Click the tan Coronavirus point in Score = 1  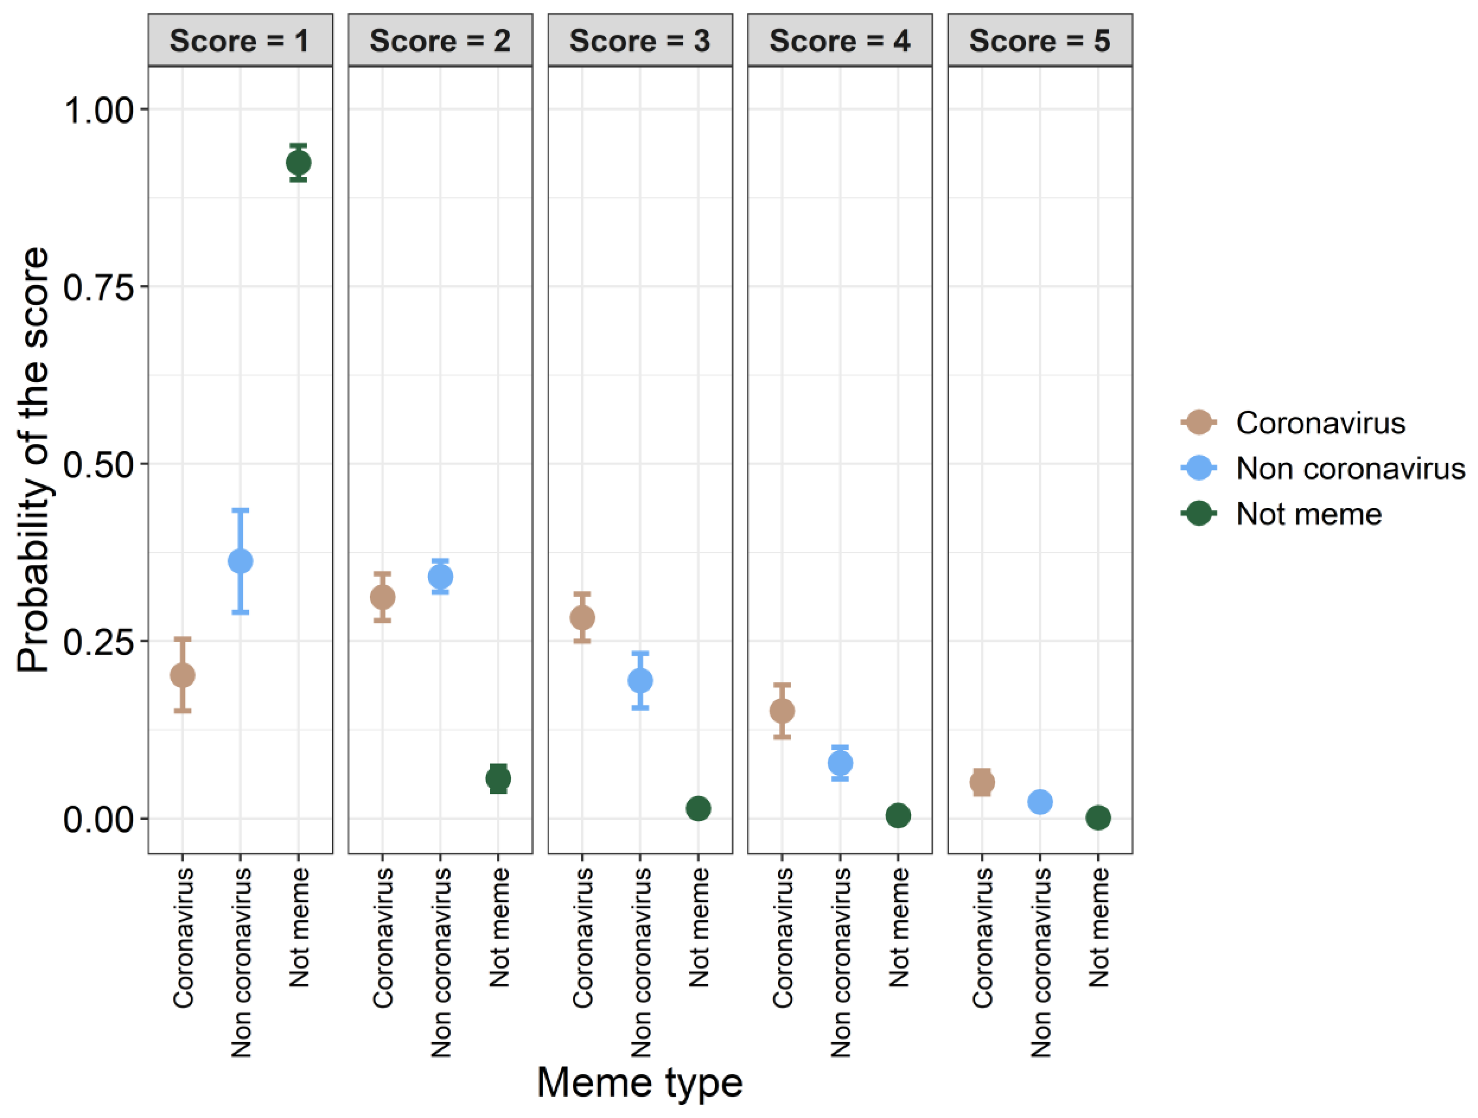(182, 675)
